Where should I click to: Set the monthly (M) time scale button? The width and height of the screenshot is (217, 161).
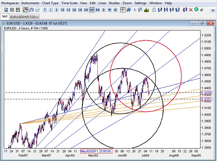tap(115, 10)
